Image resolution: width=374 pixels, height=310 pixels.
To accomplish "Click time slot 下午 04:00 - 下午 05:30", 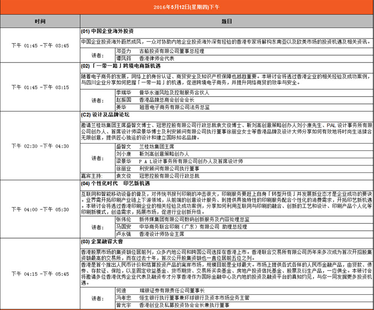I will [x=40, y=210].
